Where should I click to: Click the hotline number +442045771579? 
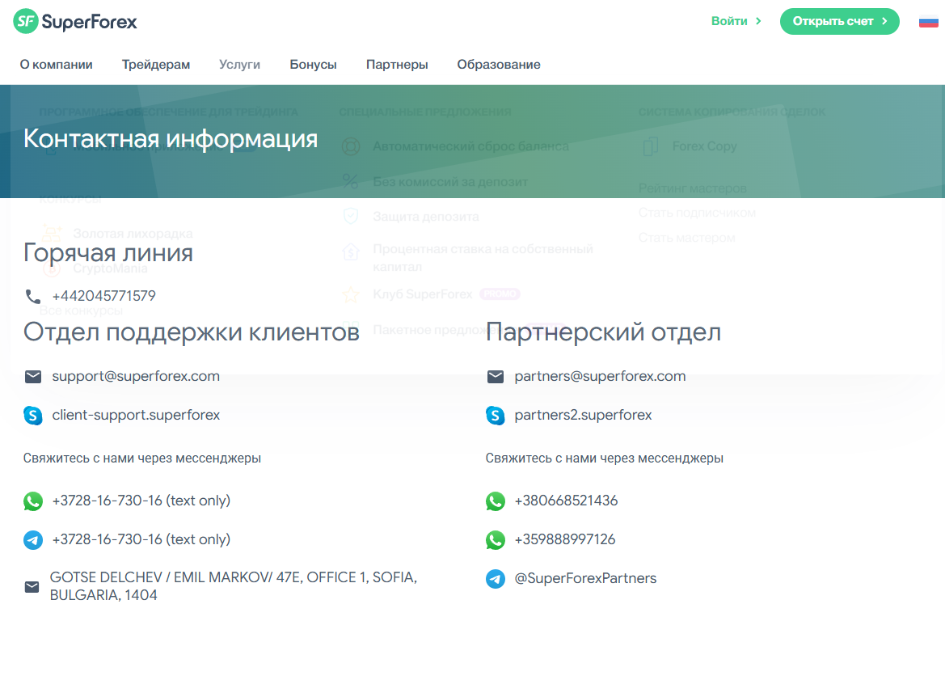click(103, 296)
